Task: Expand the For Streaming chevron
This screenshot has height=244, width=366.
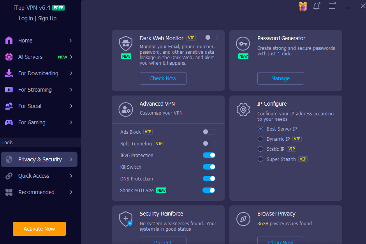Action: point(71,90)
